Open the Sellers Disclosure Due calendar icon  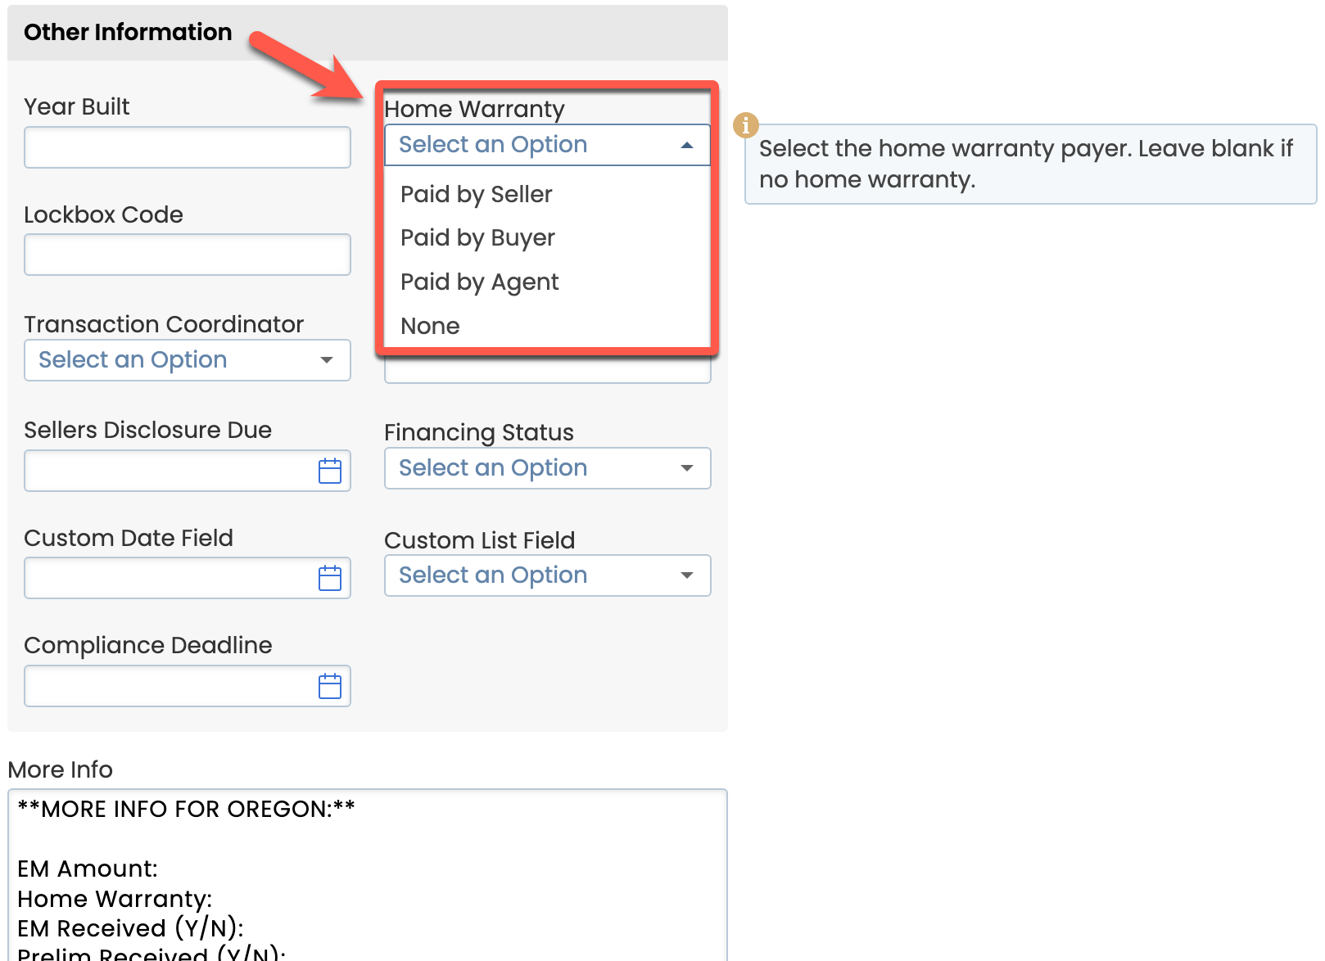coord(330,471)
